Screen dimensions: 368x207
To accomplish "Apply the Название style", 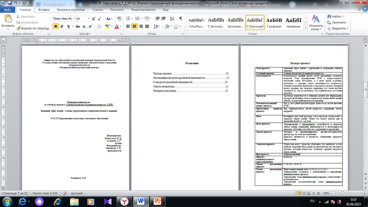I will pos(293,23).
